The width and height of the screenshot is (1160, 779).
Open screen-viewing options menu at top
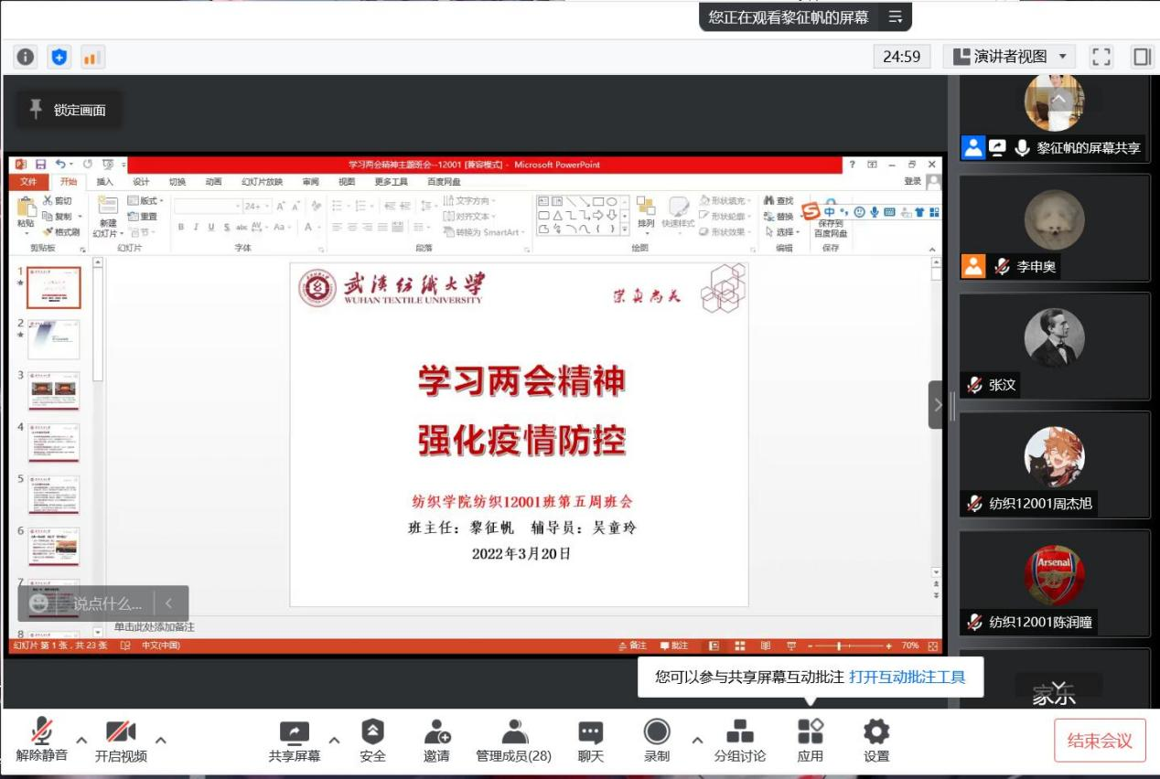click(895, 17)
